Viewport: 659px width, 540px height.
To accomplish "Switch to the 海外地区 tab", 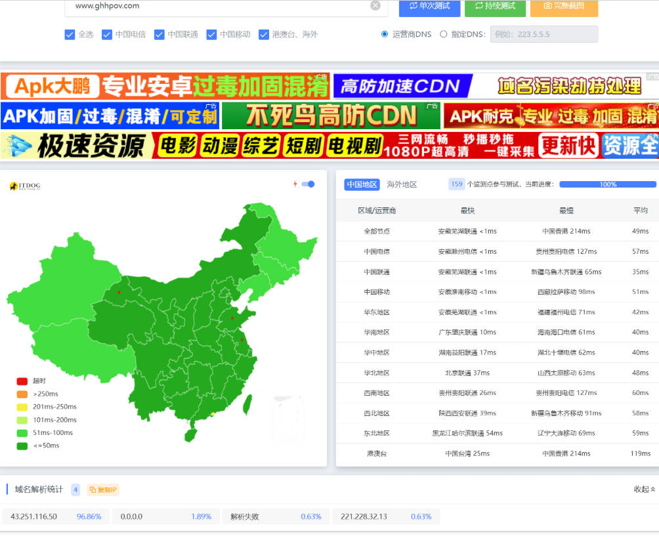I will pos(402,184).
